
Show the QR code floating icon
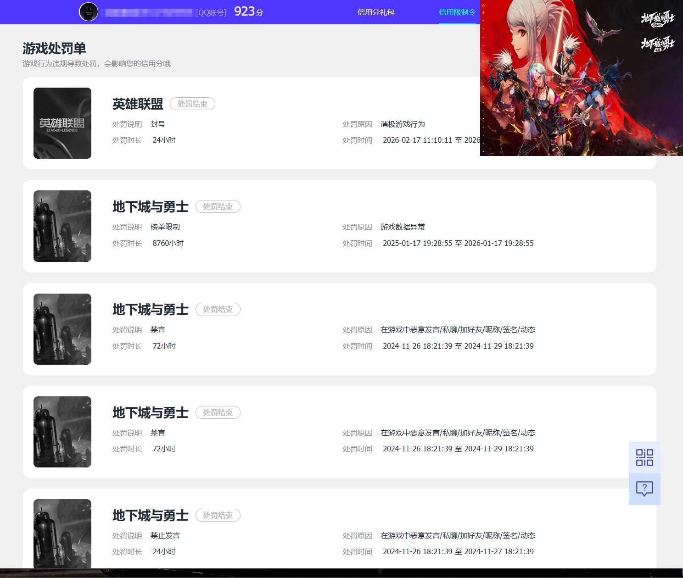pos(644,457)
